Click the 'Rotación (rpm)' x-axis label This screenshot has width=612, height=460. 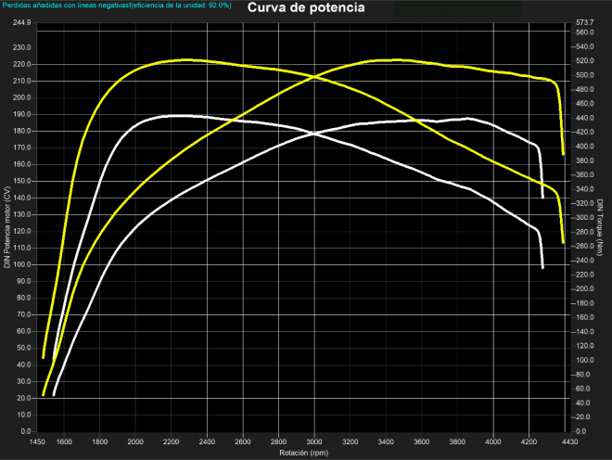tap(303, 454)
